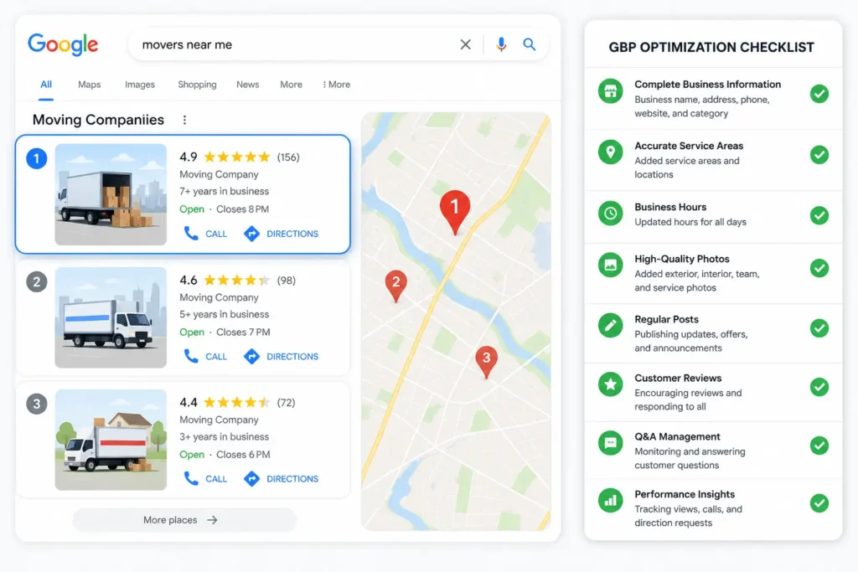Click the star rating of the 4.4 listing
The image size is (858, 572).
point(237,403)
